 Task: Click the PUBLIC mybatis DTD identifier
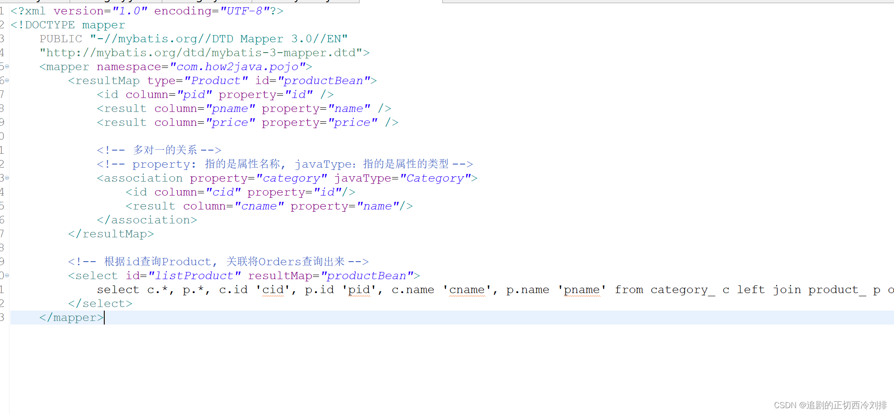click(194, 39)
